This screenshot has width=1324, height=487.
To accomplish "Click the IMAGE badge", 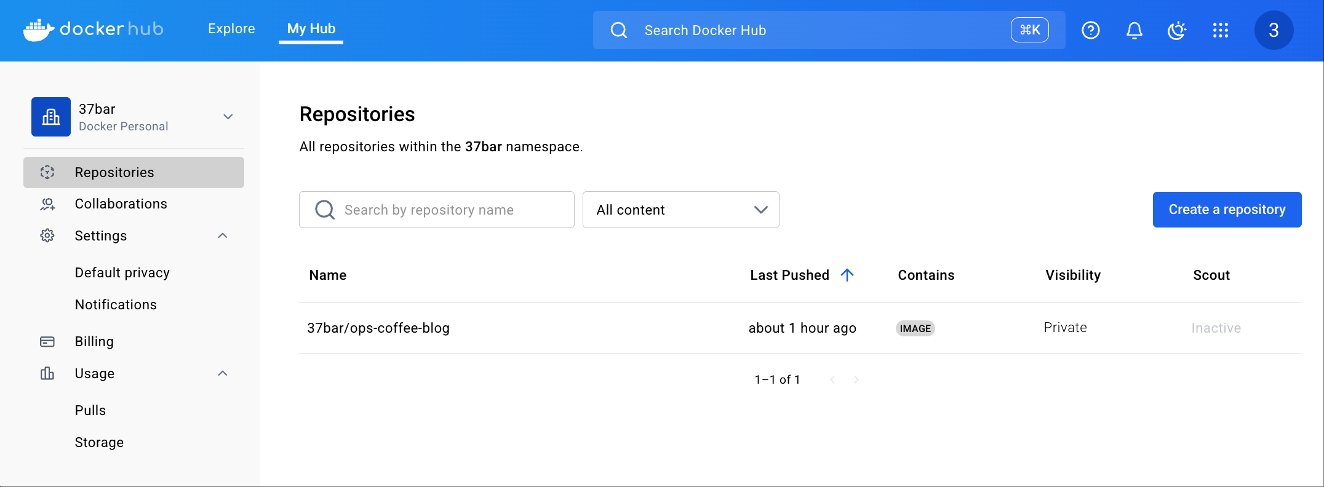I will 915,328.
